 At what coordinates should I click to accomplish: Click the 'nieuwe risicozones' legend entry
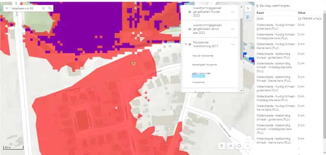tap(203, 56)
